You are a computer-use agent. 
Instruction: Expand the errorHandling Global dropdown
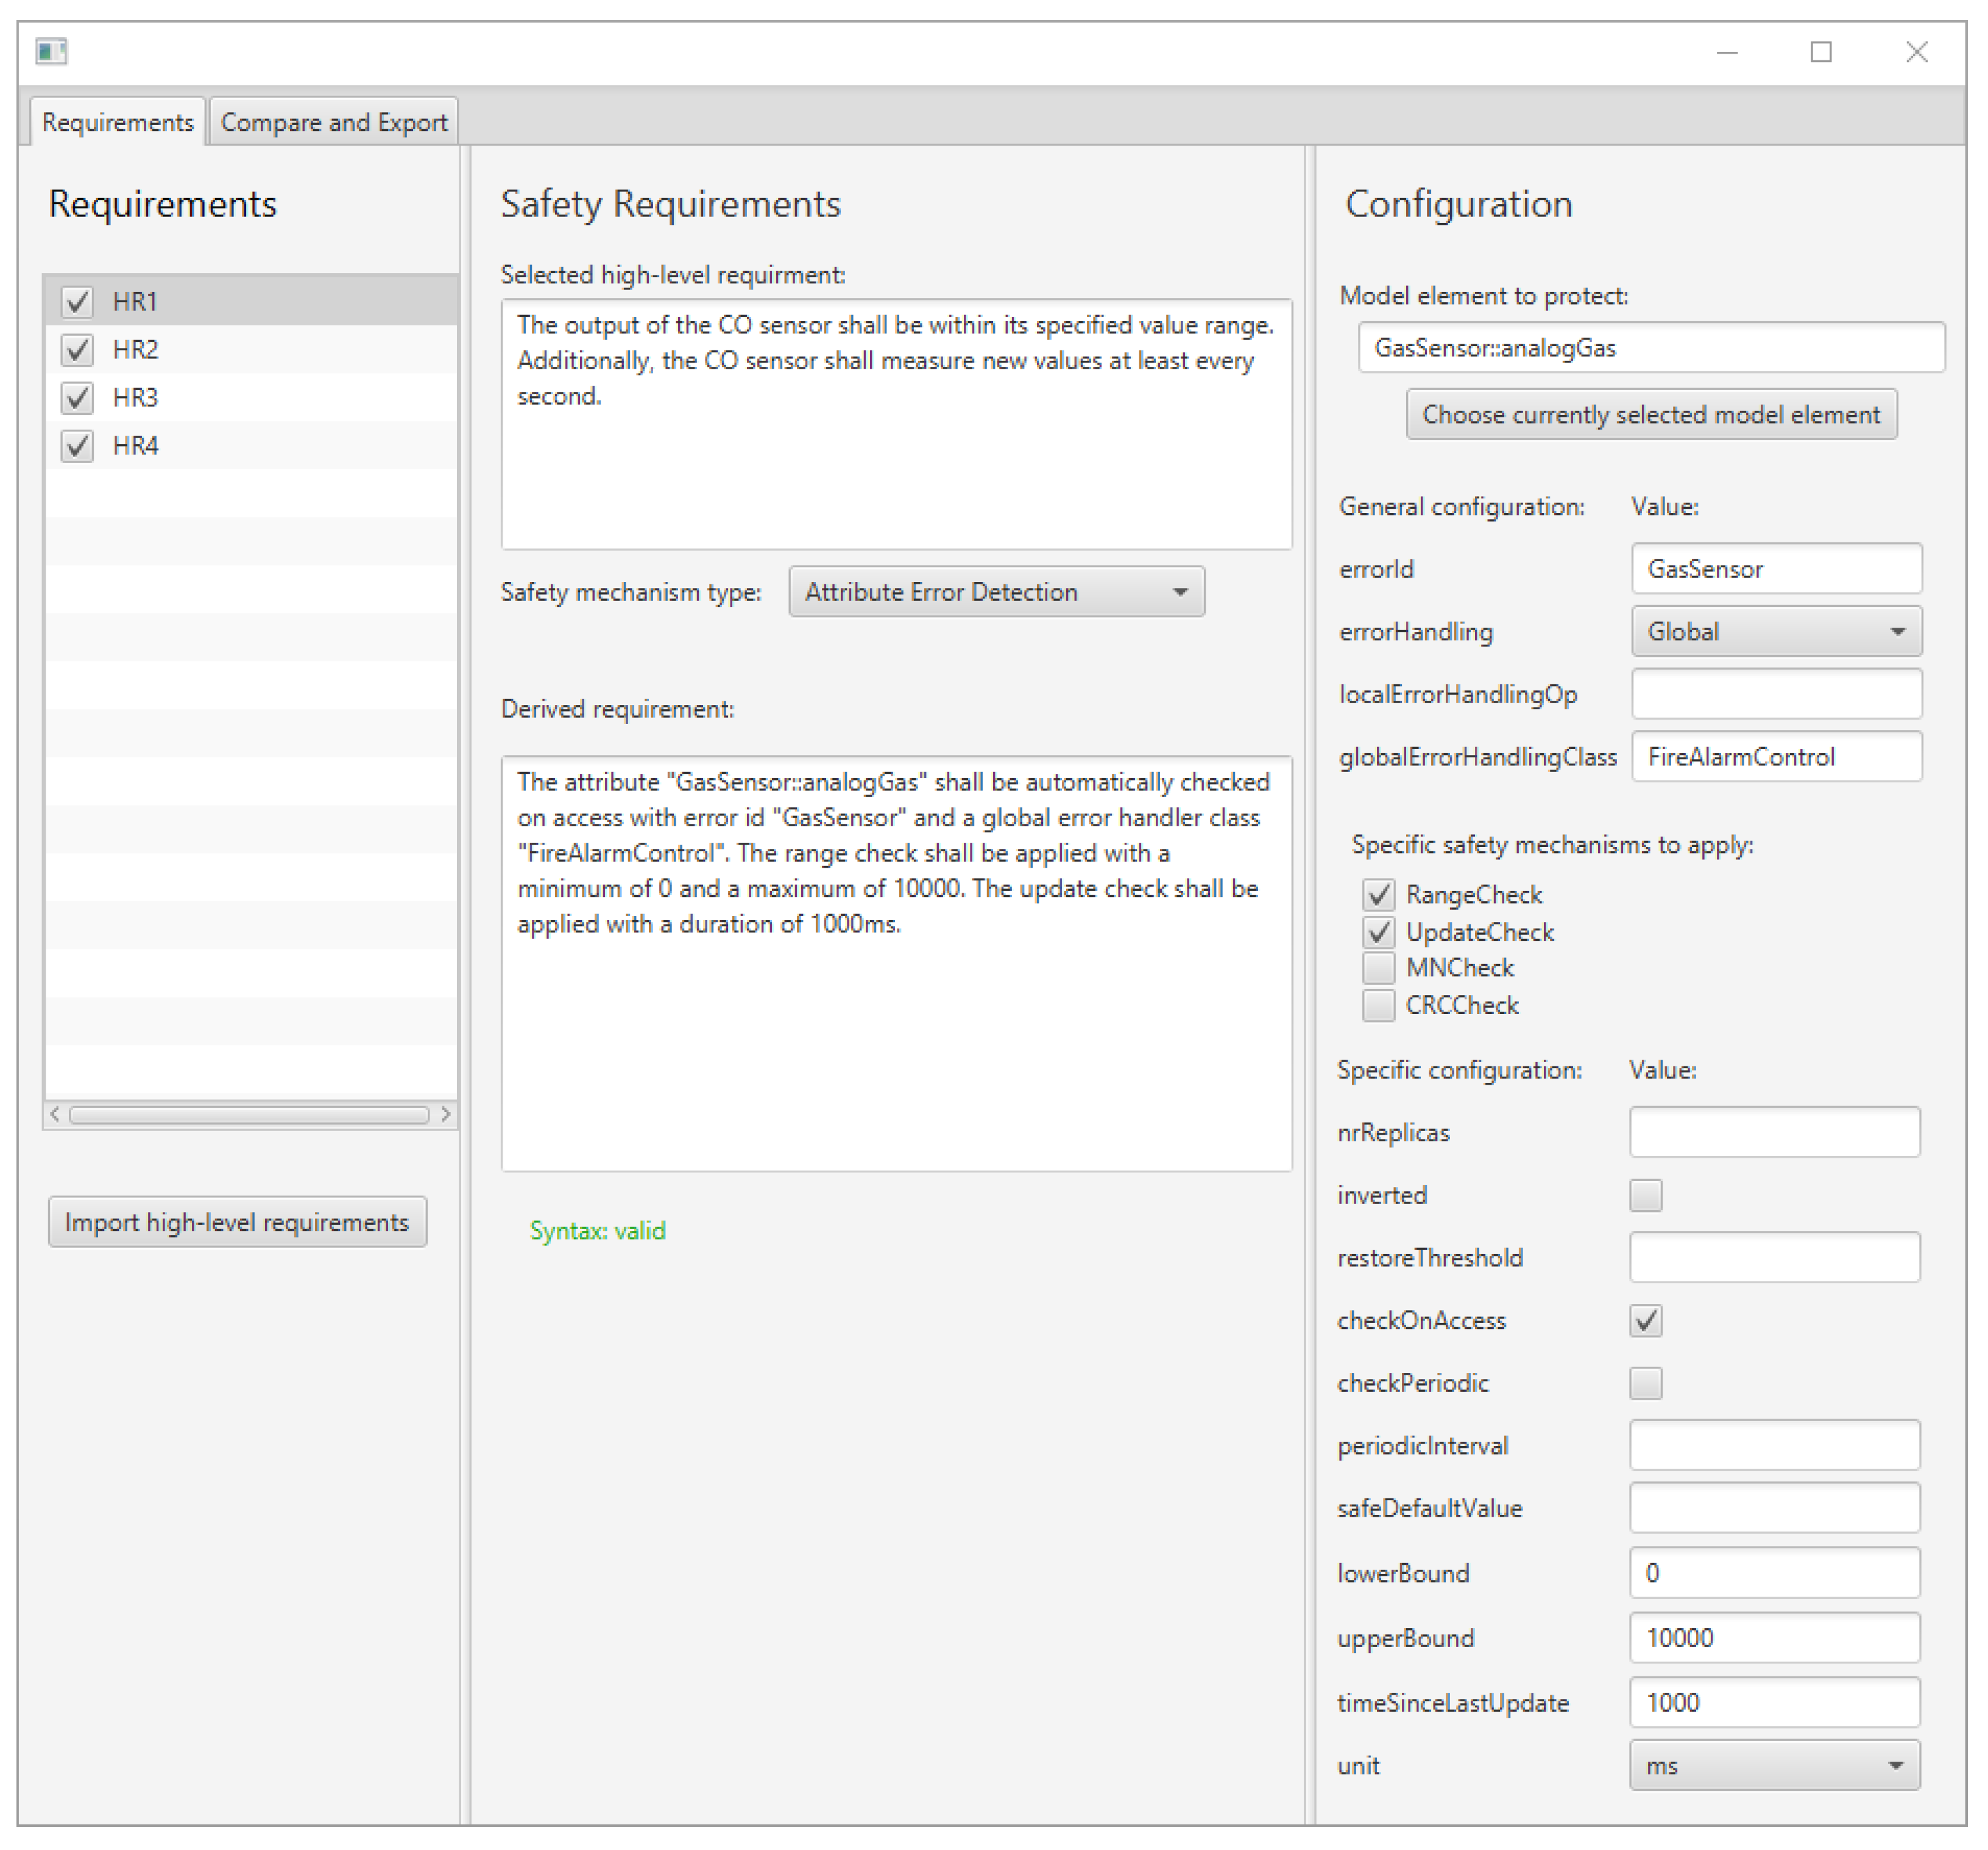point(1776,632)
